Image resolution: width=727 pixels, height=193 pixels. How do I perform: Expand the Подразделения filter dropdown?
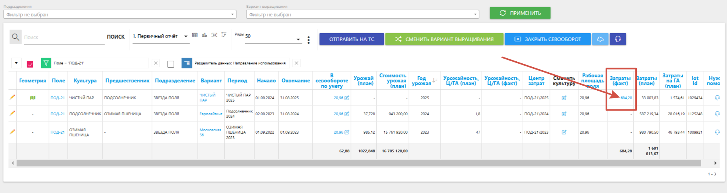pyautogui.click(x=119, y=14)
